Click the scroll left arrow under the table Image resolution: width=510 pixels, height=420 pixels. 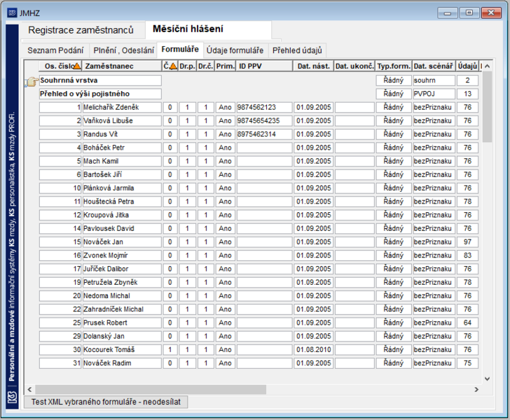point(29,389)
